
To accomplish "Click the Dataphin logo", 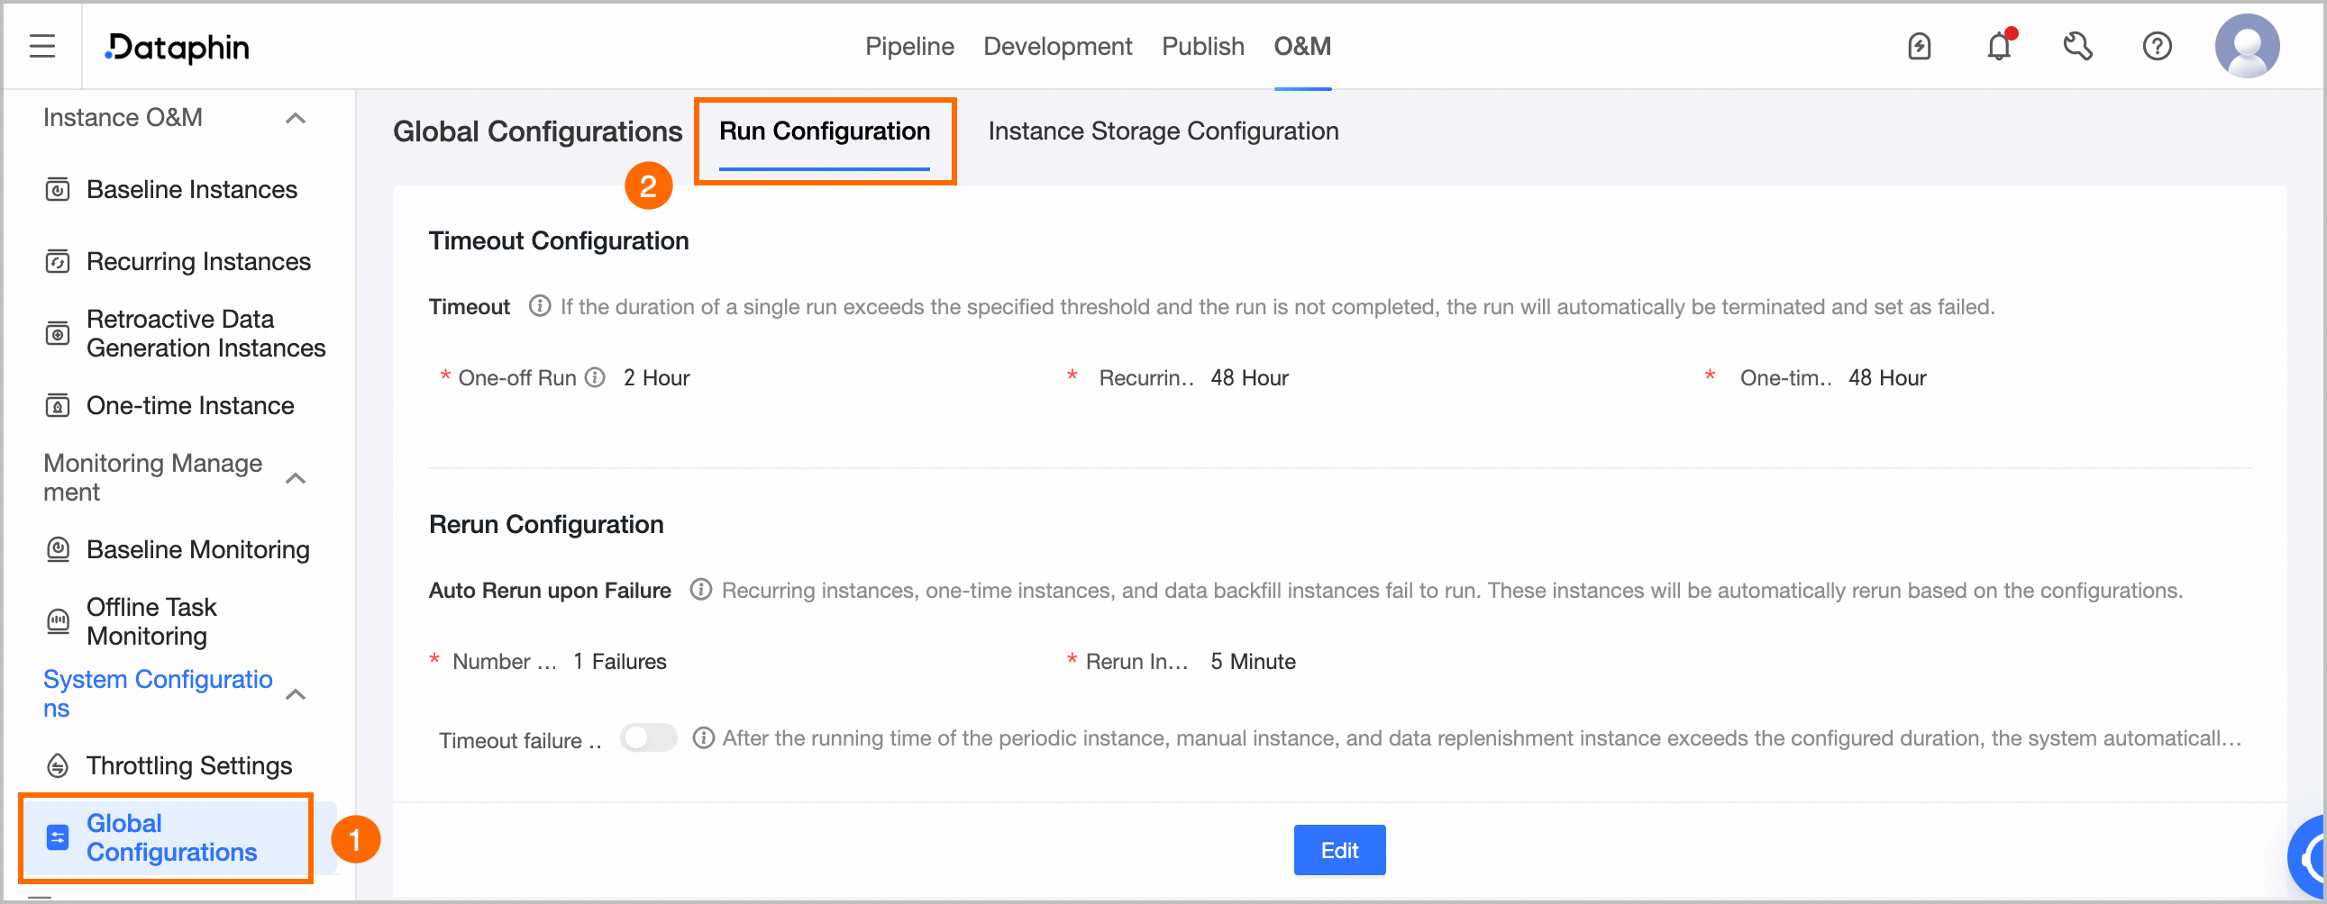I will click(177, 47).
